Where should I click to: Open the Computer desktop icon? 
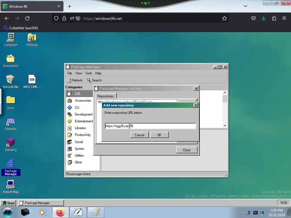point(11,39)
